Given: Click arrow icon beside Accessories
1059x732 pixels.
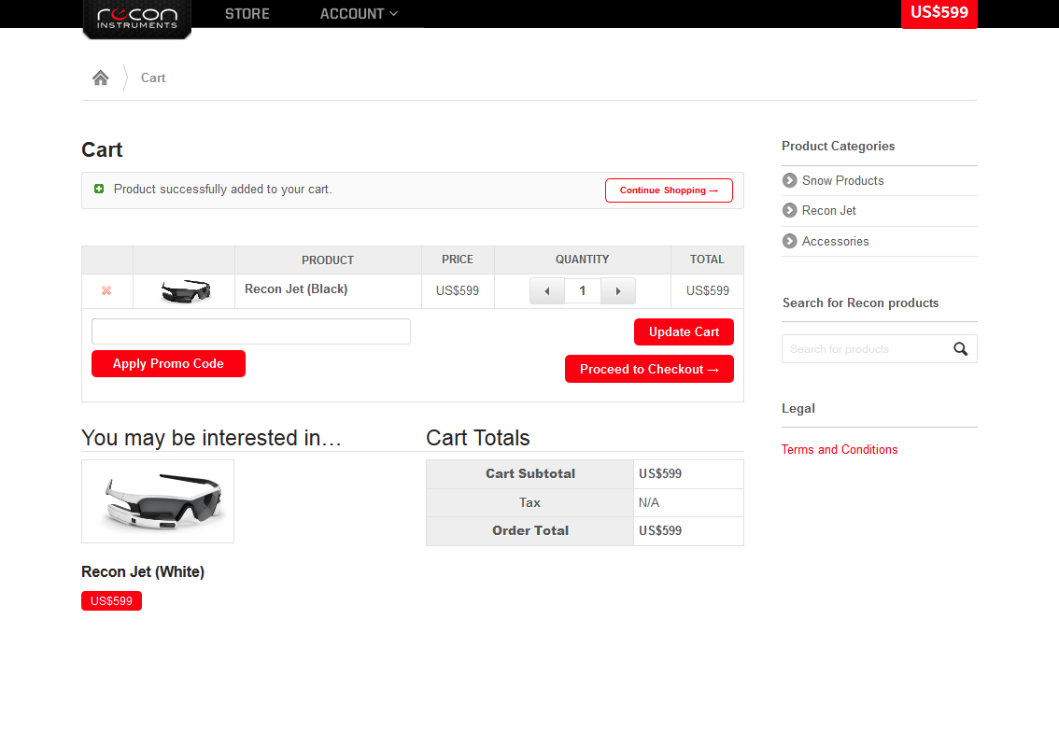Looking at the screenshot, I should tap(790, 242).
